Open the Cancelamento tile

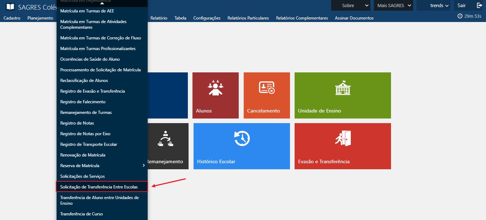coord(267,95)
